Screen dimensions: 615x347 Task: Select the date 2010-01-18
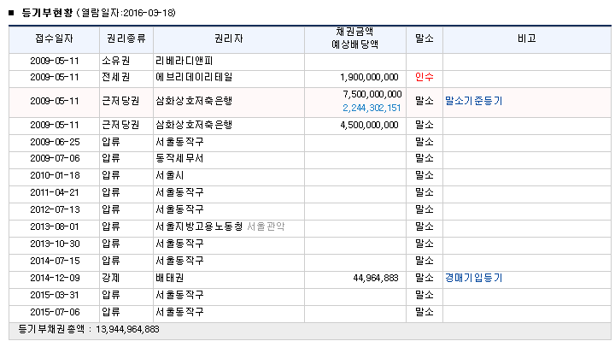click(x=55, y=175)
